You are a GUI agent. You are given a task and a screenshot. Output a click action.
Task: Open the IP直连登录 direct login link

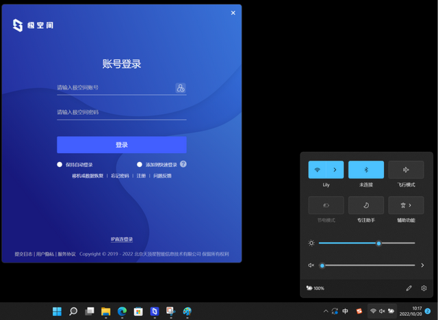point(122,239)
